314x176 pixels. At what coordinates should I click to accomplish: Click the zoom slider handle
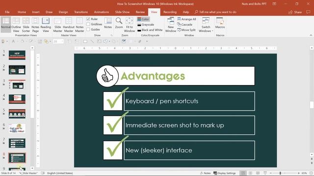[280, 173]
